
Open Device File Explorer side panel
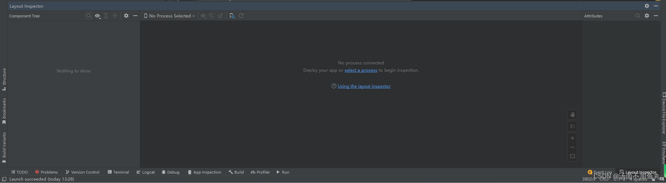pyautogui.click(x=664, y=113)
